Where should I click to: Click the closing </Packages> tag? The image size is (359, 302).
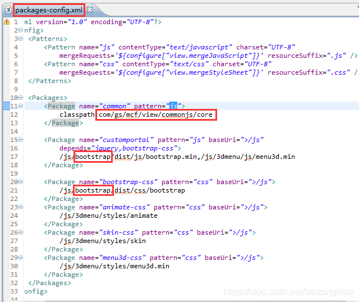point(50,283)
